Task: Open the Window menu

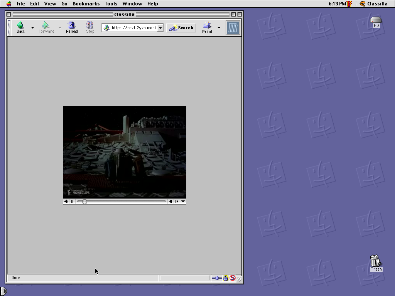Action: coord(132,3)
